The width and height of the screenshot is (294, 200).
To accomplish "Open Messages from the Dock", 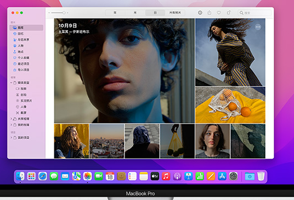I will (x=54, y=176).
